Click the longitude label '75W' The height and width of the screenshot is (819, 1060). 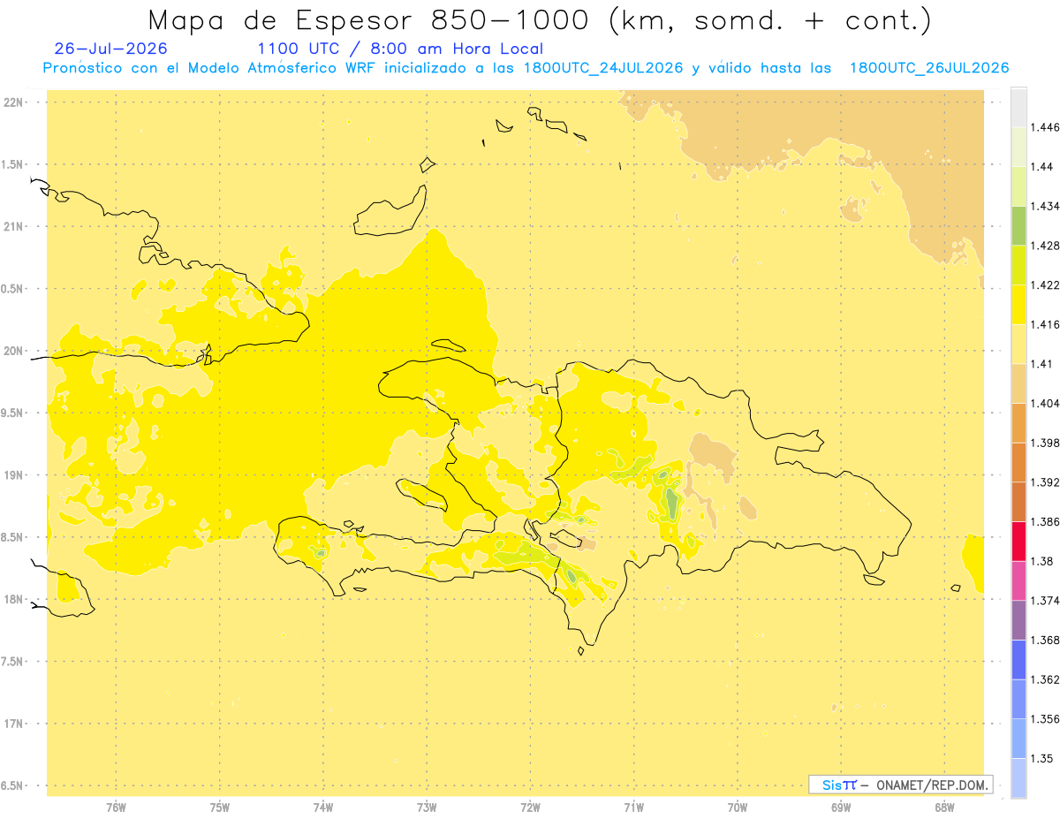[x=220, y=808]
